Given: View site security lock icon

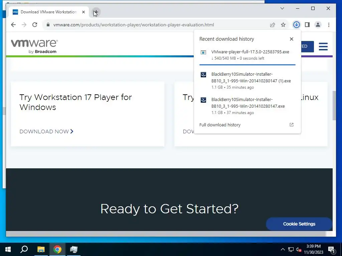Looking at the screenshot, I should coord(48,25).
